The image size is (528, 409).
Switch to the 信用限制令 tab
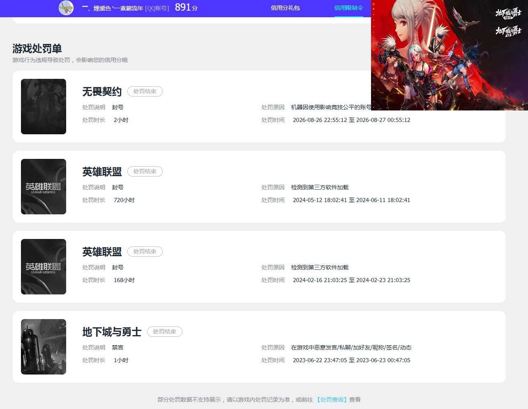[348, 8]
